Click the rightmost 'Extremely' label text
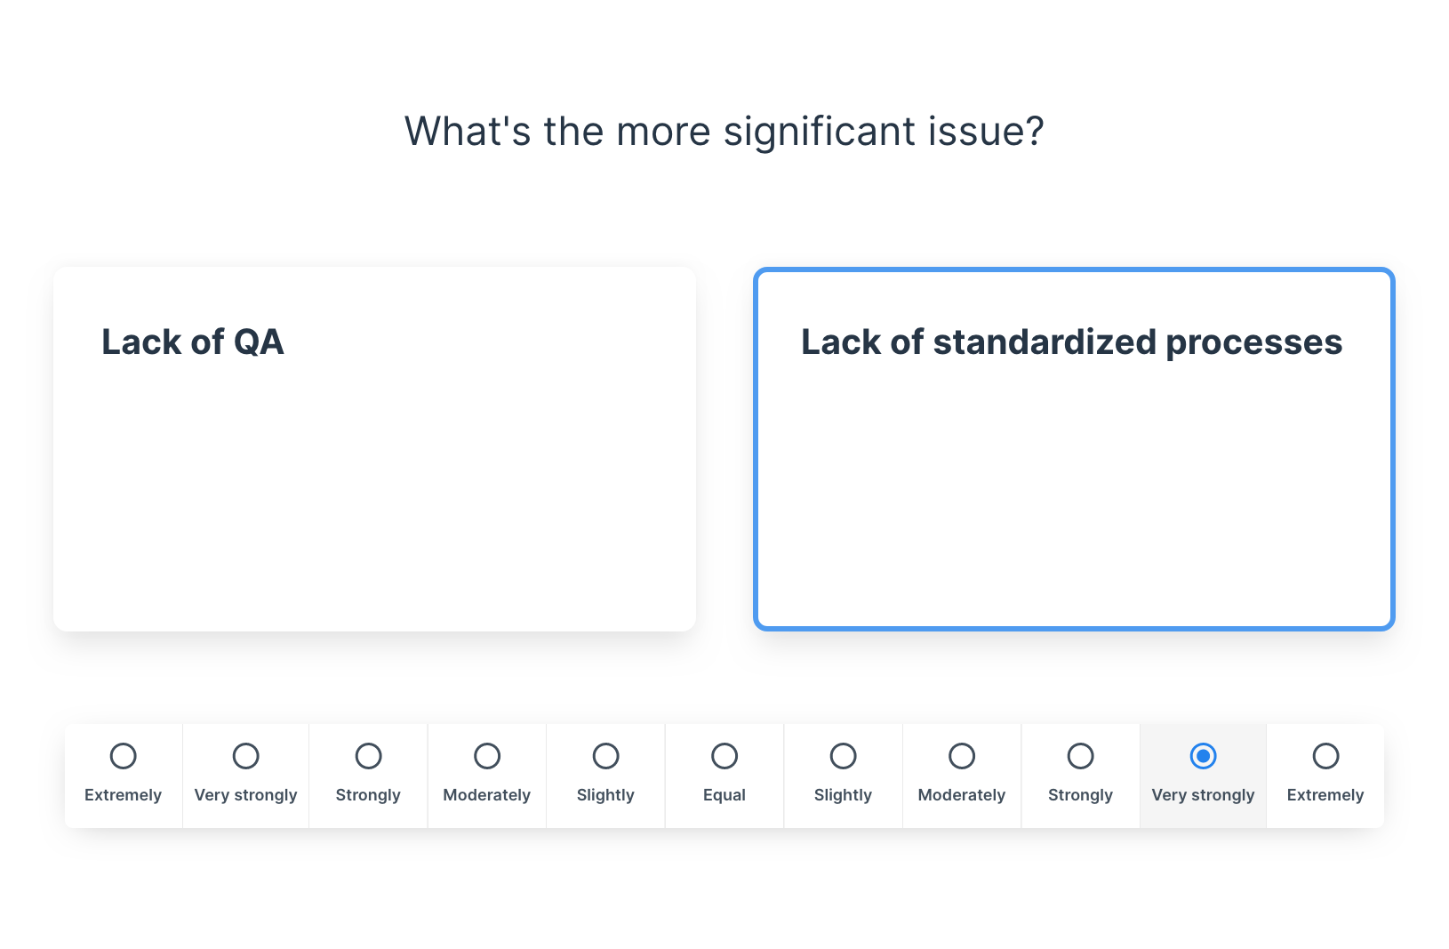Image resolution: width=1449 pixels, height=949 pixels. (1325, 795)
